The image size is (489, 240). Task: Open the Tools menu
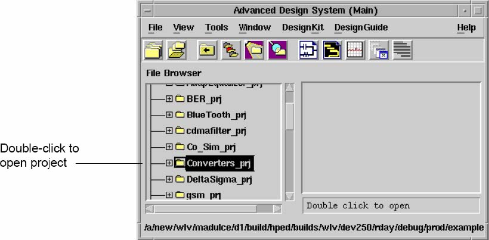point(216,27)
